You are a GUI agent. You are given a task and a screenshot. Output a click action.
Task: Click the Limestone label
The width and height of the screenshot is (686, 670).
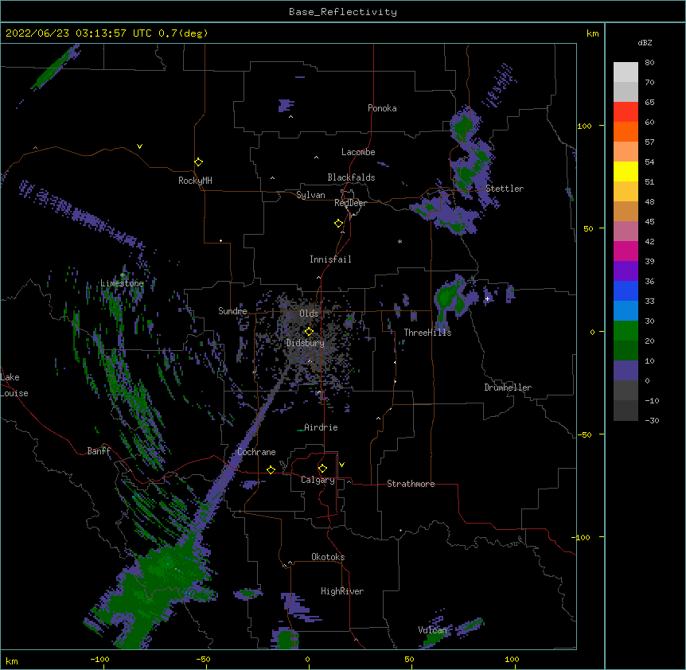[122, 283]
